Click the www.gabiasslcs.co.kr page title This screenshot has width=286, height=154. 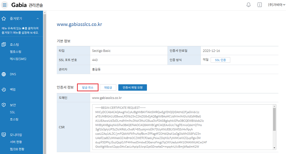pyautogui.click(x=79, y=24)
